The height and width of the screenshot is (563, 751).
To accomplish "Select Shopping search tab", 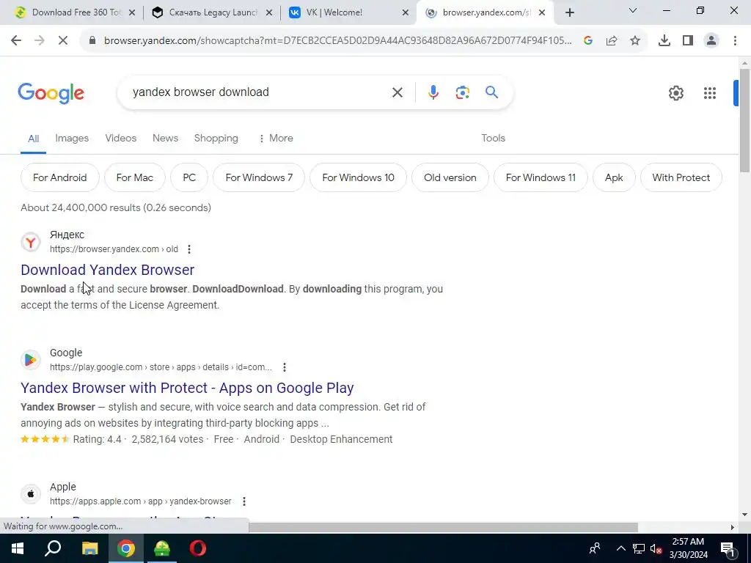I will (x=216, y=139).
